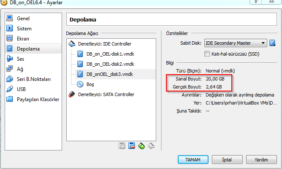Open the Sabit Disk port dropdown
Screen dimensions: 282x169
coord(236,43)
